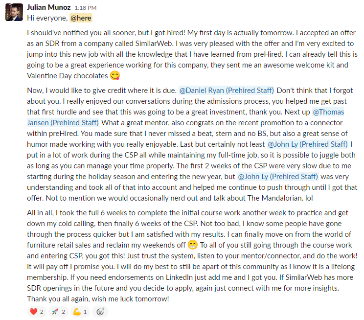364x320 pixels.
Task: Toggle the heart reaction pill
Action: (x=37, y=311)
